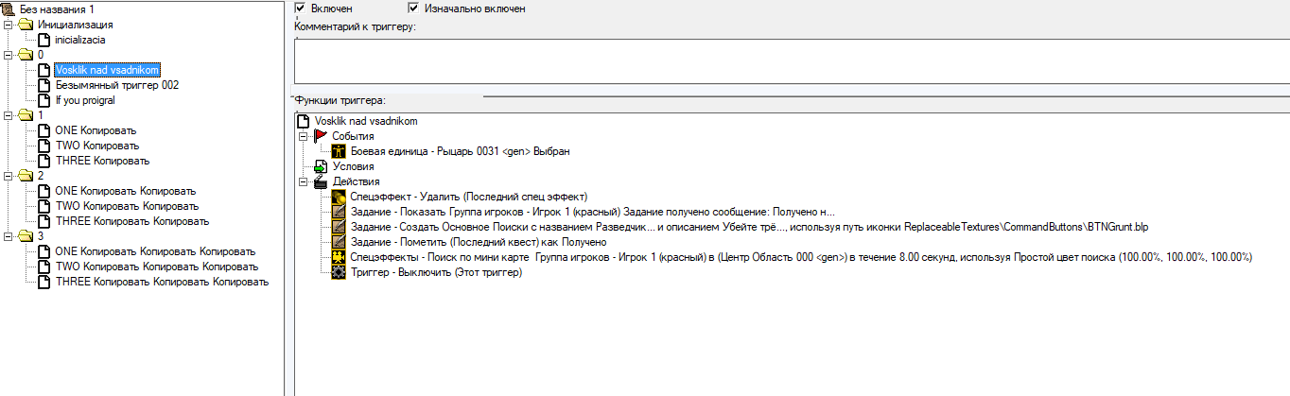
Task: Click the Спецэффекты minimap ping action icon
Action: pos(339,257)
